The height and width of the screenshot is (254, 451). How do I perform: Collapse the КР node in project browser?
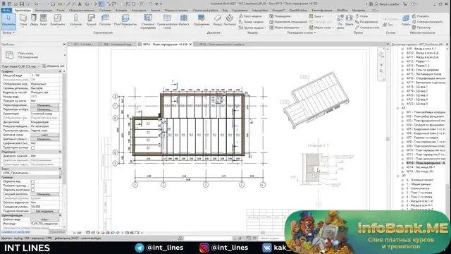point(398,108)
